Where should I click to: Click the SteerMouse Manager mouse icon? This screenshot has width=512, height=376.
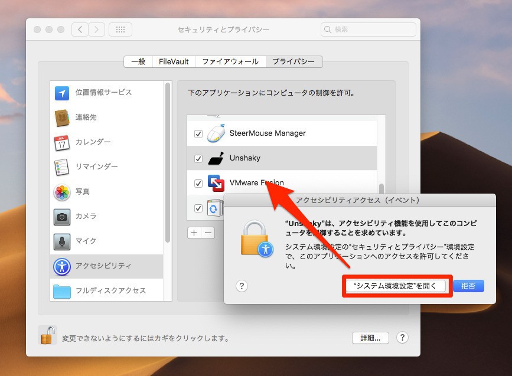point(216,133)
